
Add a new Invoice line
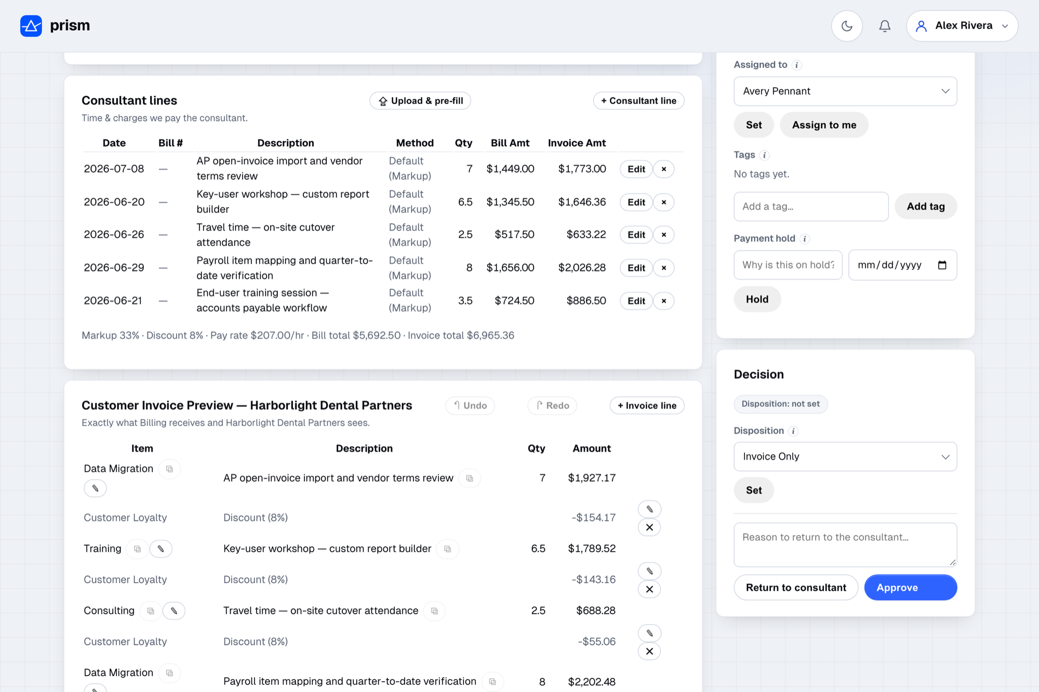click(647, 406)
